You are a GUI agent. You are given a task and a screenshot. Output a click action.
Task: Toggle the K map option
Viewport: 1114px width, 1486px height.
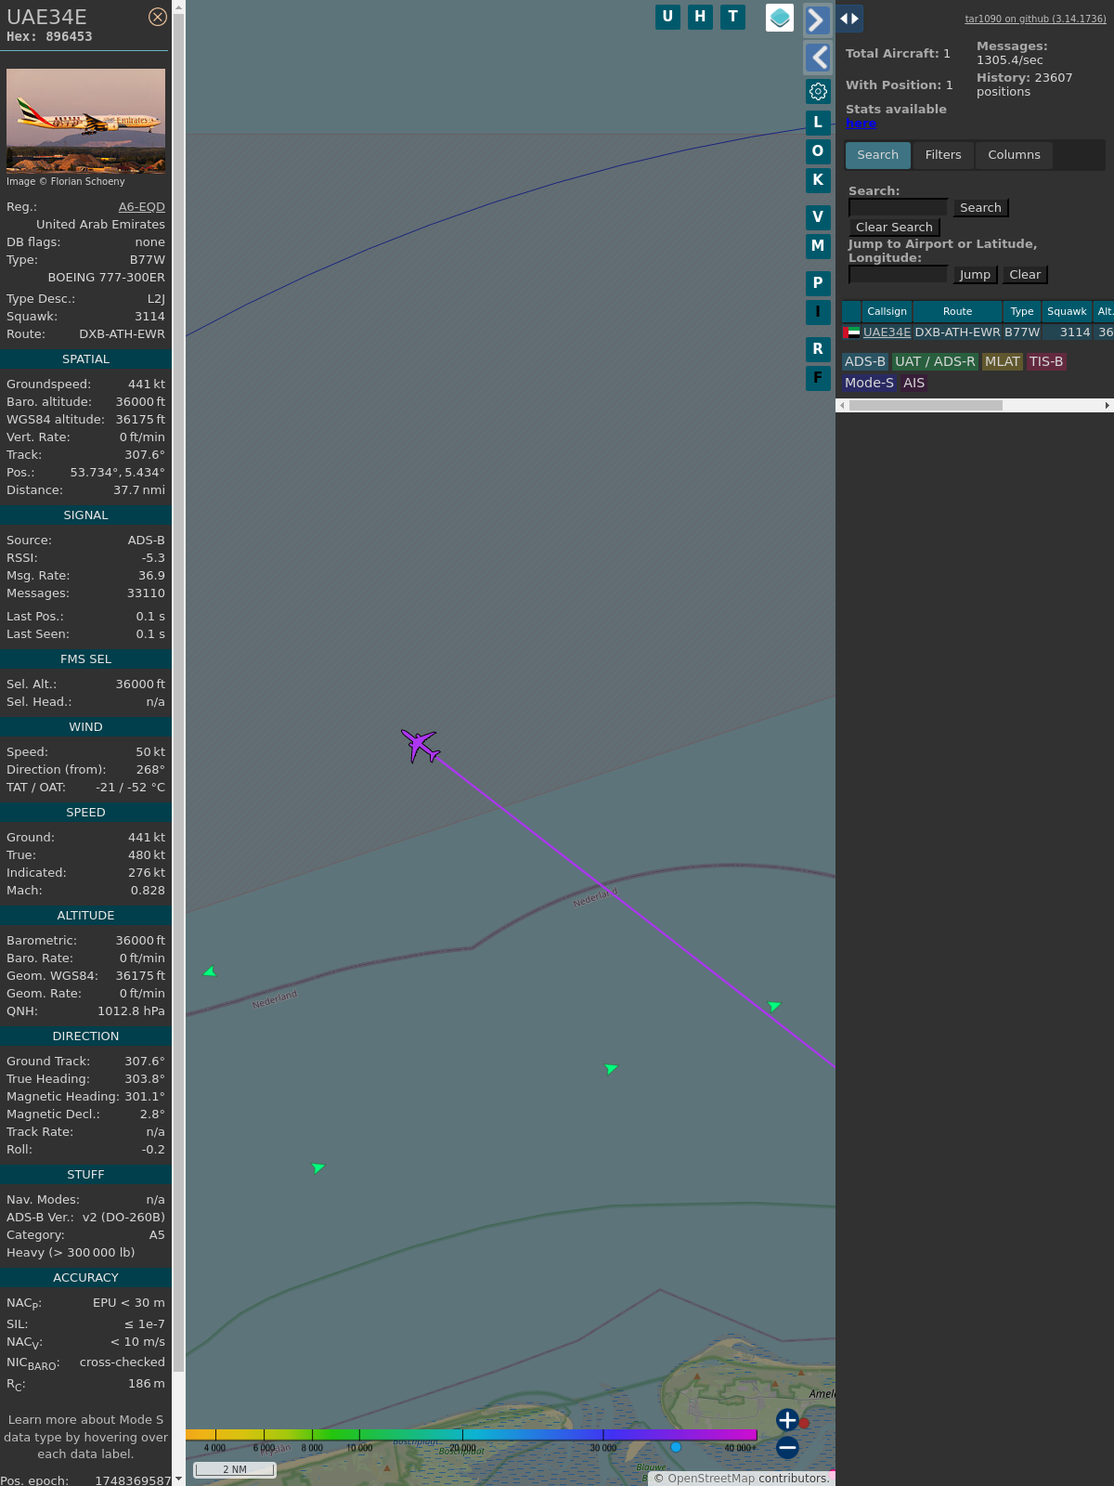818,180
